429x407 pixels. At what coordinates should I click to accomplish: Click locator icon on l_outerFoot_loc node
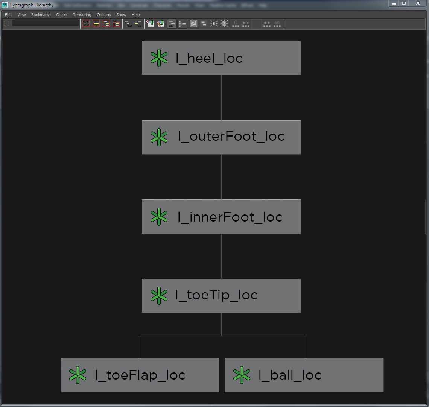(x=159, y=137)
